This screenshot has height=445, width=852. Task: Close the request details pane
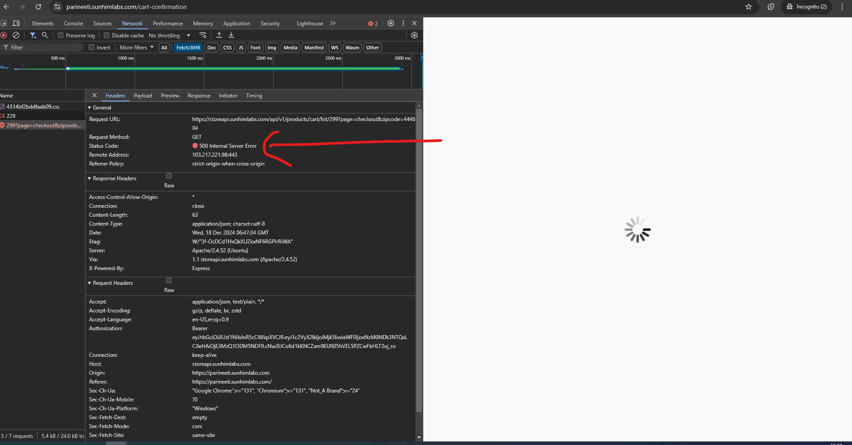pos(94,95)
